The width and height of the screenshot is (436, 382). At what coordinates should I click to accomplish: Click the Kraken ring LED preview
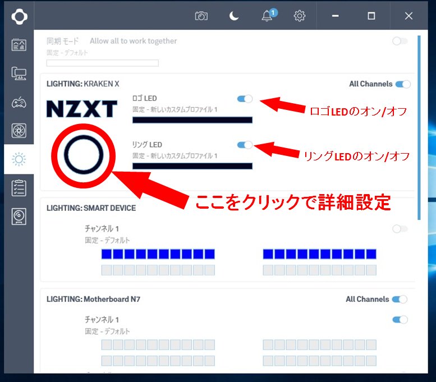(x=84, y=155)
